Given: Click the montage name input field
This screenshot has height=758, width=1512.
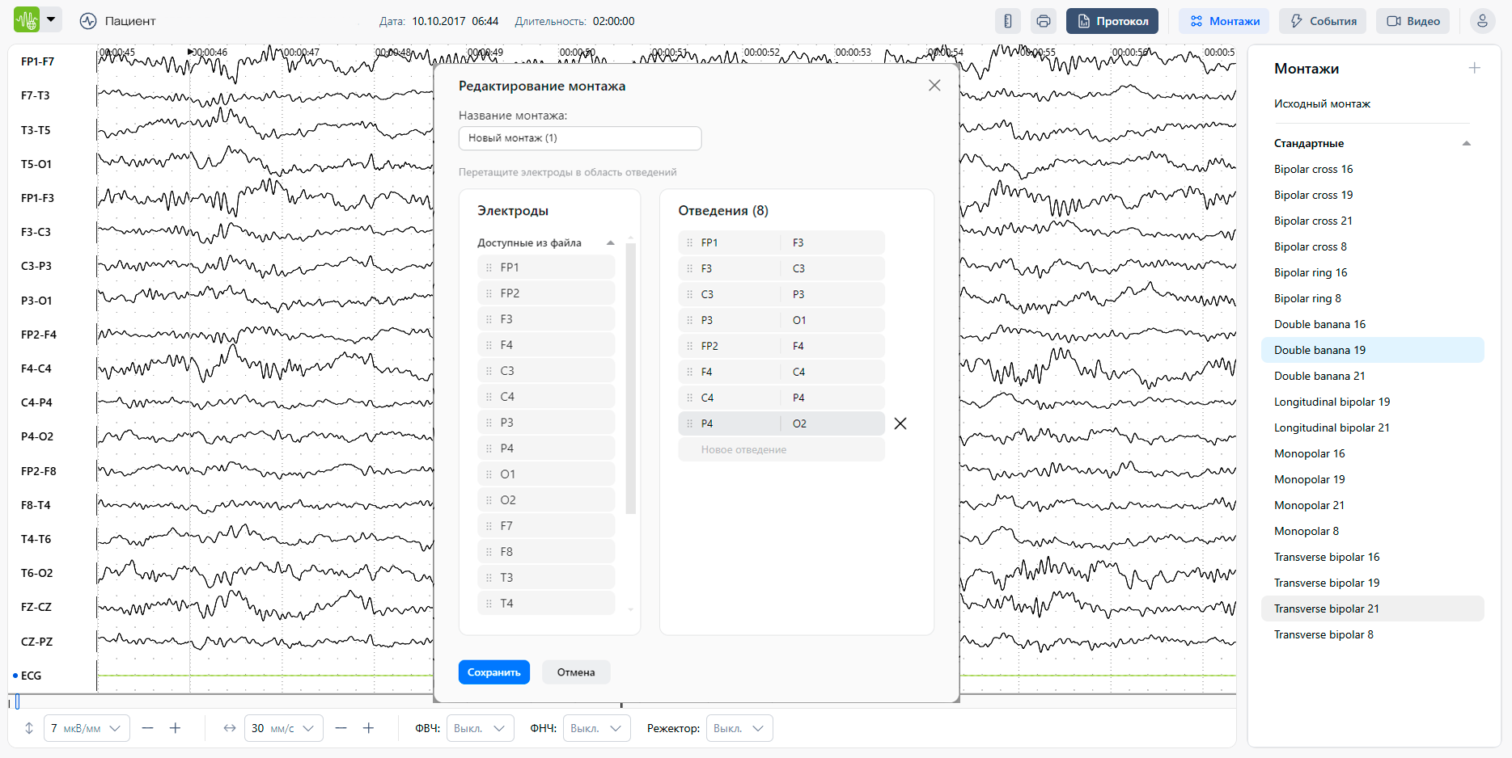Looking at the screenshot, I should 579,138.
